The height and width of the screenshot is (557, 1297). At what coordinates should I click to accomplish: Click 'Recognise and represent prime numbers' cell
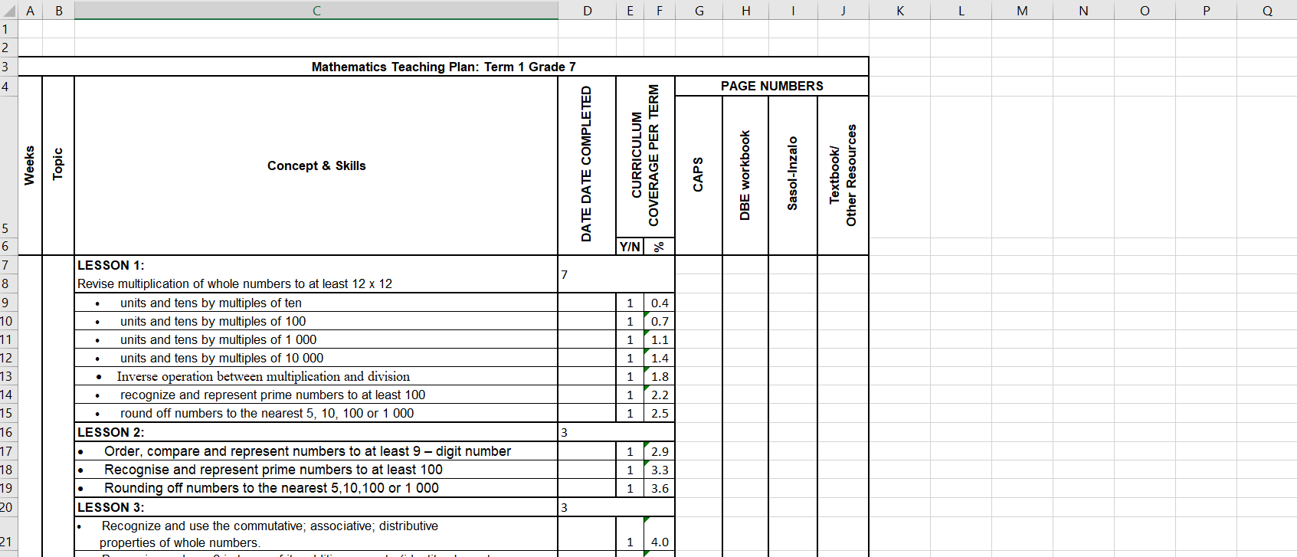pyautogui.click(x=316, y=470)
